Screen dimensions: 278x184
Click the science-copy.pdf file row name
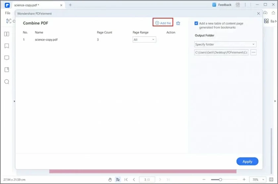click(46, 40)
